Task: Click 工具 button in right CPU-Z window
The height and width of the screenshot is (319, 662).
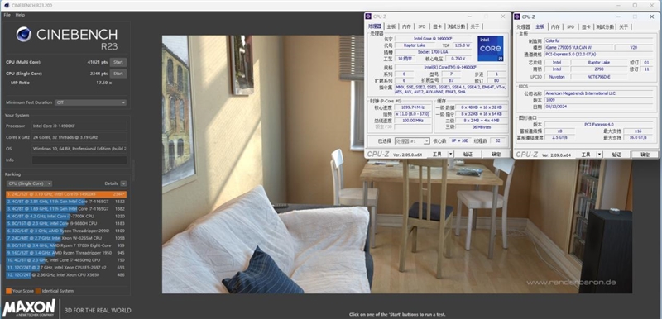Action: pos(586,155)
